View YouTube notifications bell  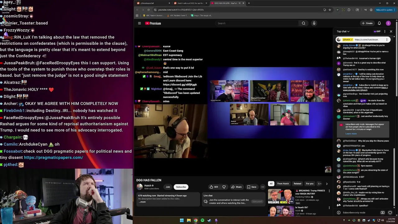pos(379,23)
